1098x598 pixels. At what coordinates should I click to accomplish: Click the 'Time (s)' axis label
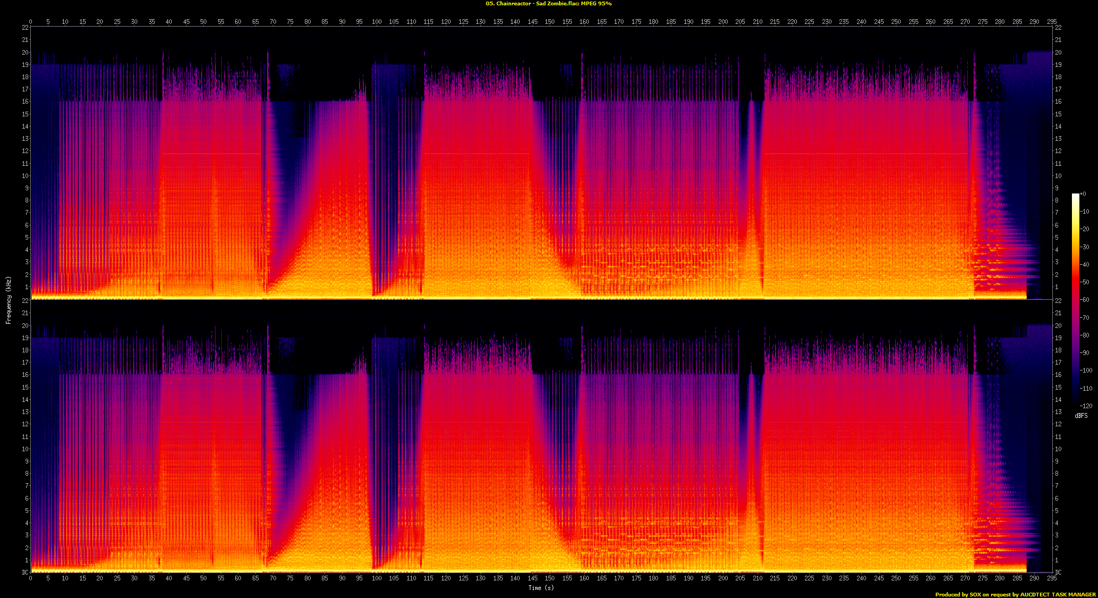tap(540, 587)
